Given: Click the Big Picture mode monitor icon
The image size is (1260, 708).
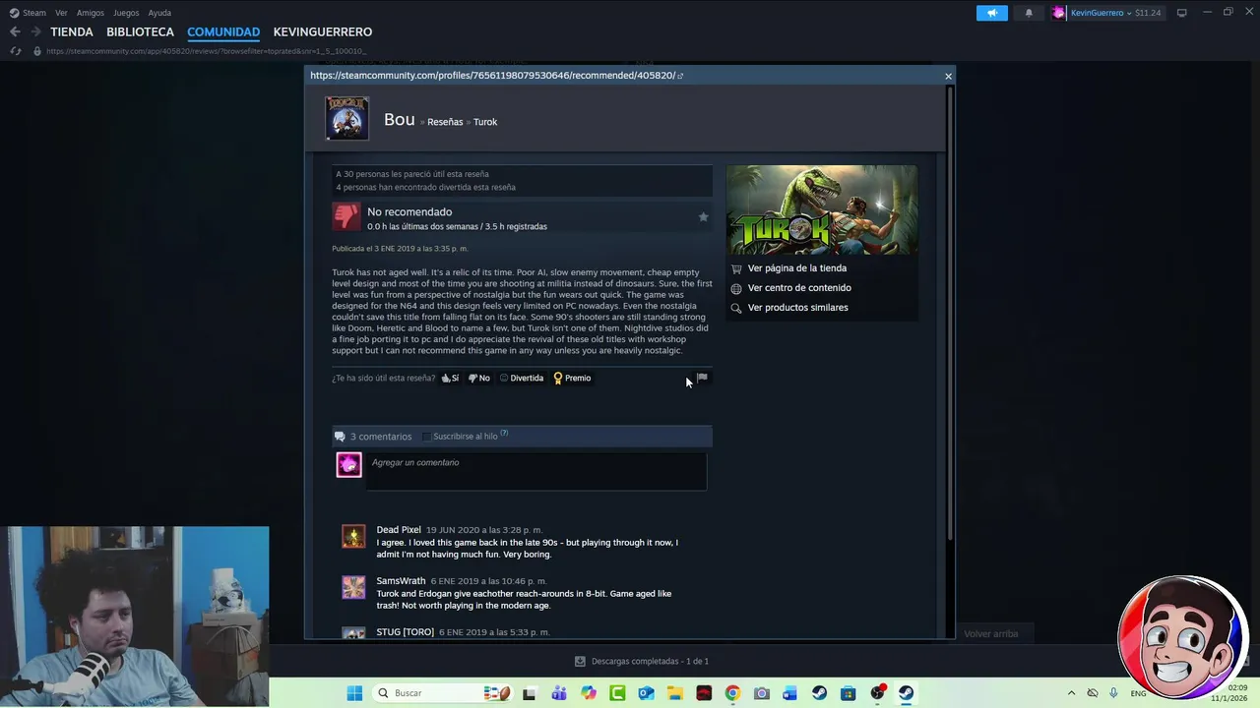Looking at the screenshot, I should 1181,13.
